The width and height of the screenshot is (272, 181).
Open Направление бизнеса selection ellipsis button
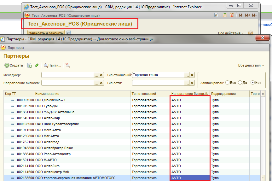pyautogui.click(x=96, y=83)
